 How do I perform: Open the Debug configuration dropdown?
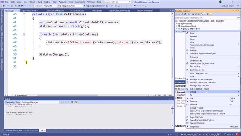(38, 6)
